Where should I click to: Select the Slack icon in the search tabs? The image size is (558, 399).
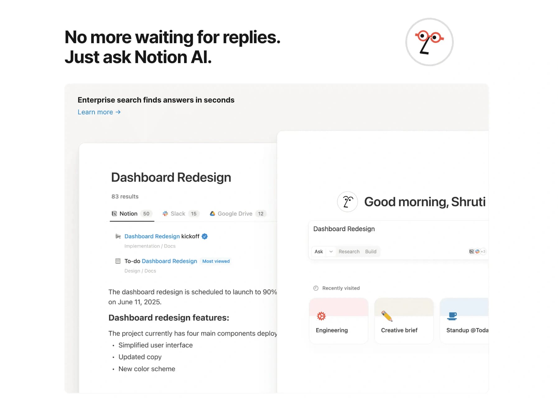click(165, 213)
